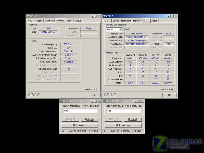This screenshot has height=153, width=204.
Task: Close the left MemTest window
Action: pos(99,101)
